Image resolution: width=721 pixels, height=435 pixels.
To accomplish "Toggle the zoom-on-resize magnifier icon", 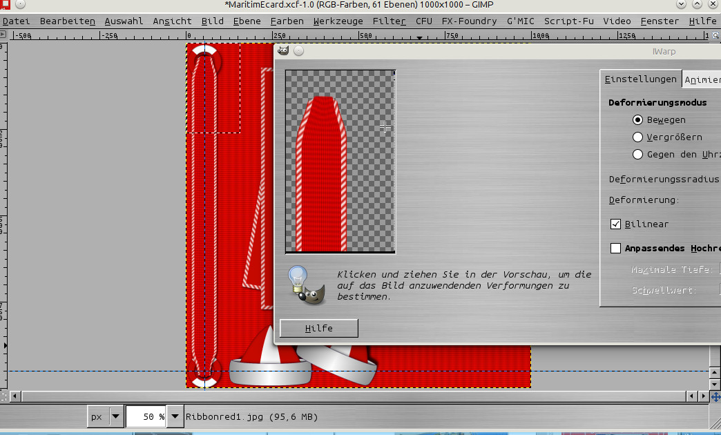I will 715,35.
